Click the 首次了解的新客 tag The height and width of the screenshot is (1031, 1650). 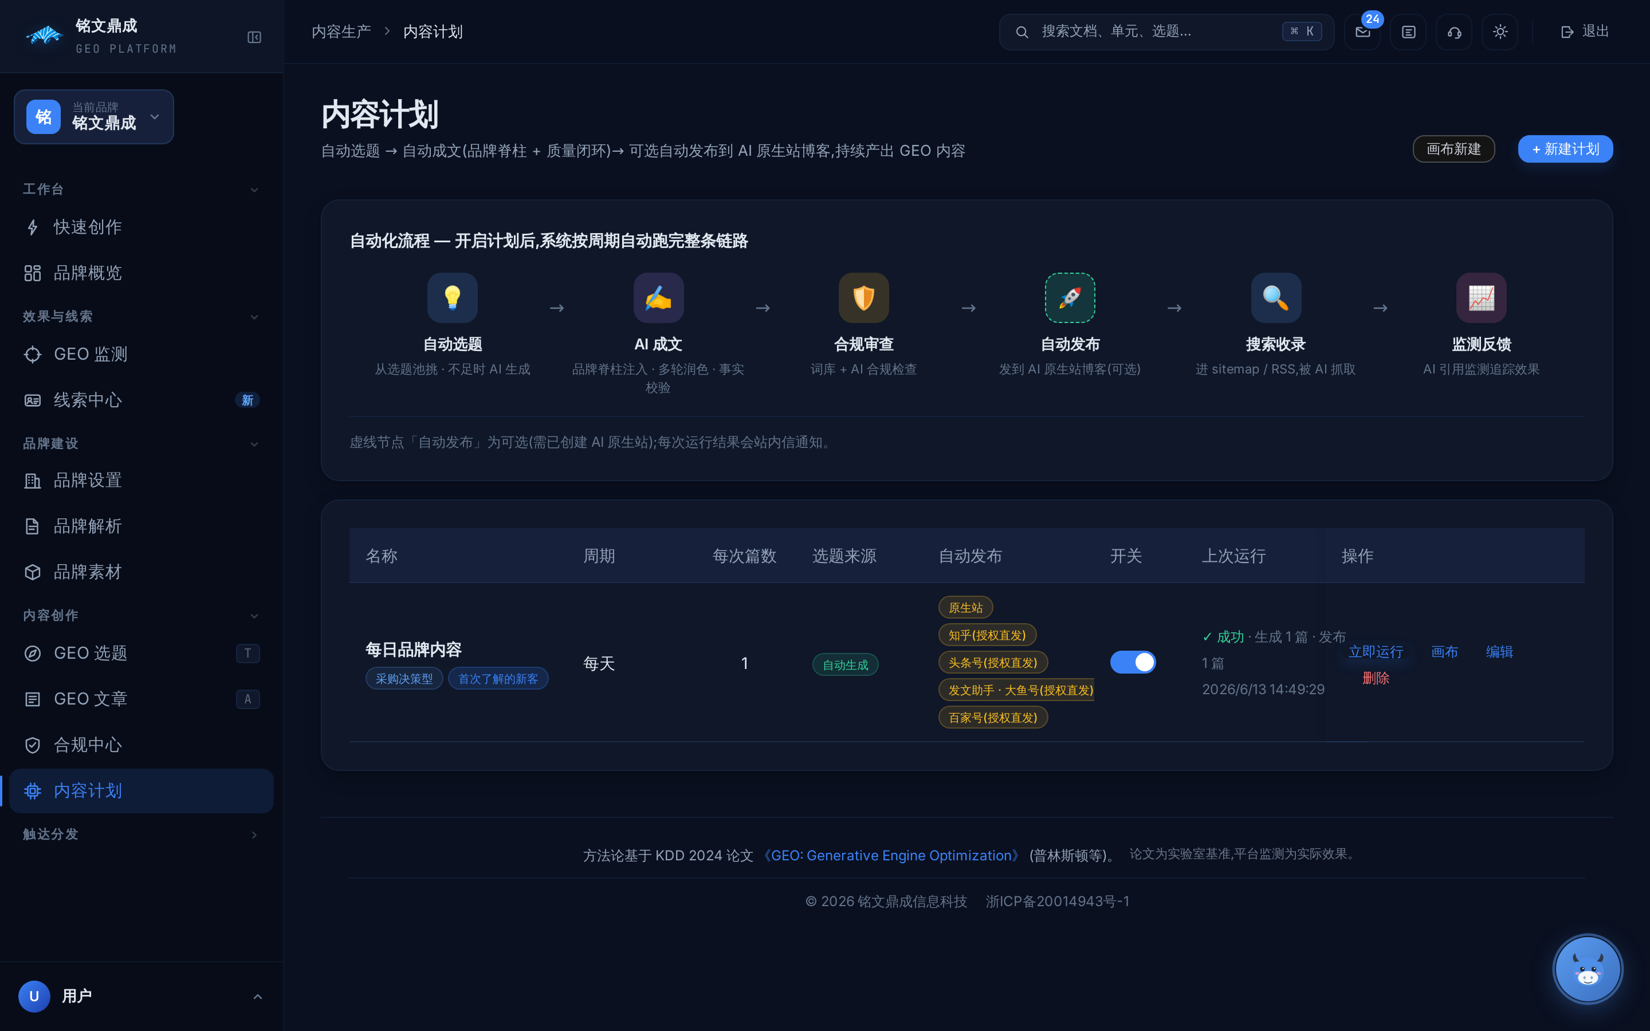point(498,679)
